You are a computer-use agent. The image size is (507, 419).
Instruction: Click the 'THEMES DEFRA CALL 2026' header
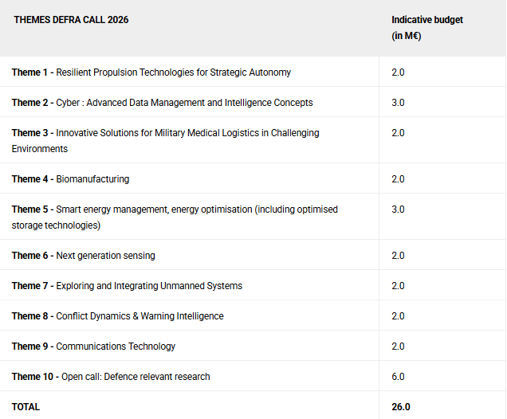click(x=71, y=20)
